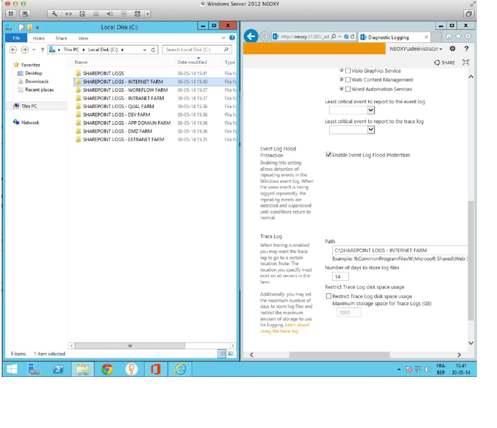Click browser horizontal scrollbar thumb
497x428 pixels.
pyautogui.click(x=339, y=355)
